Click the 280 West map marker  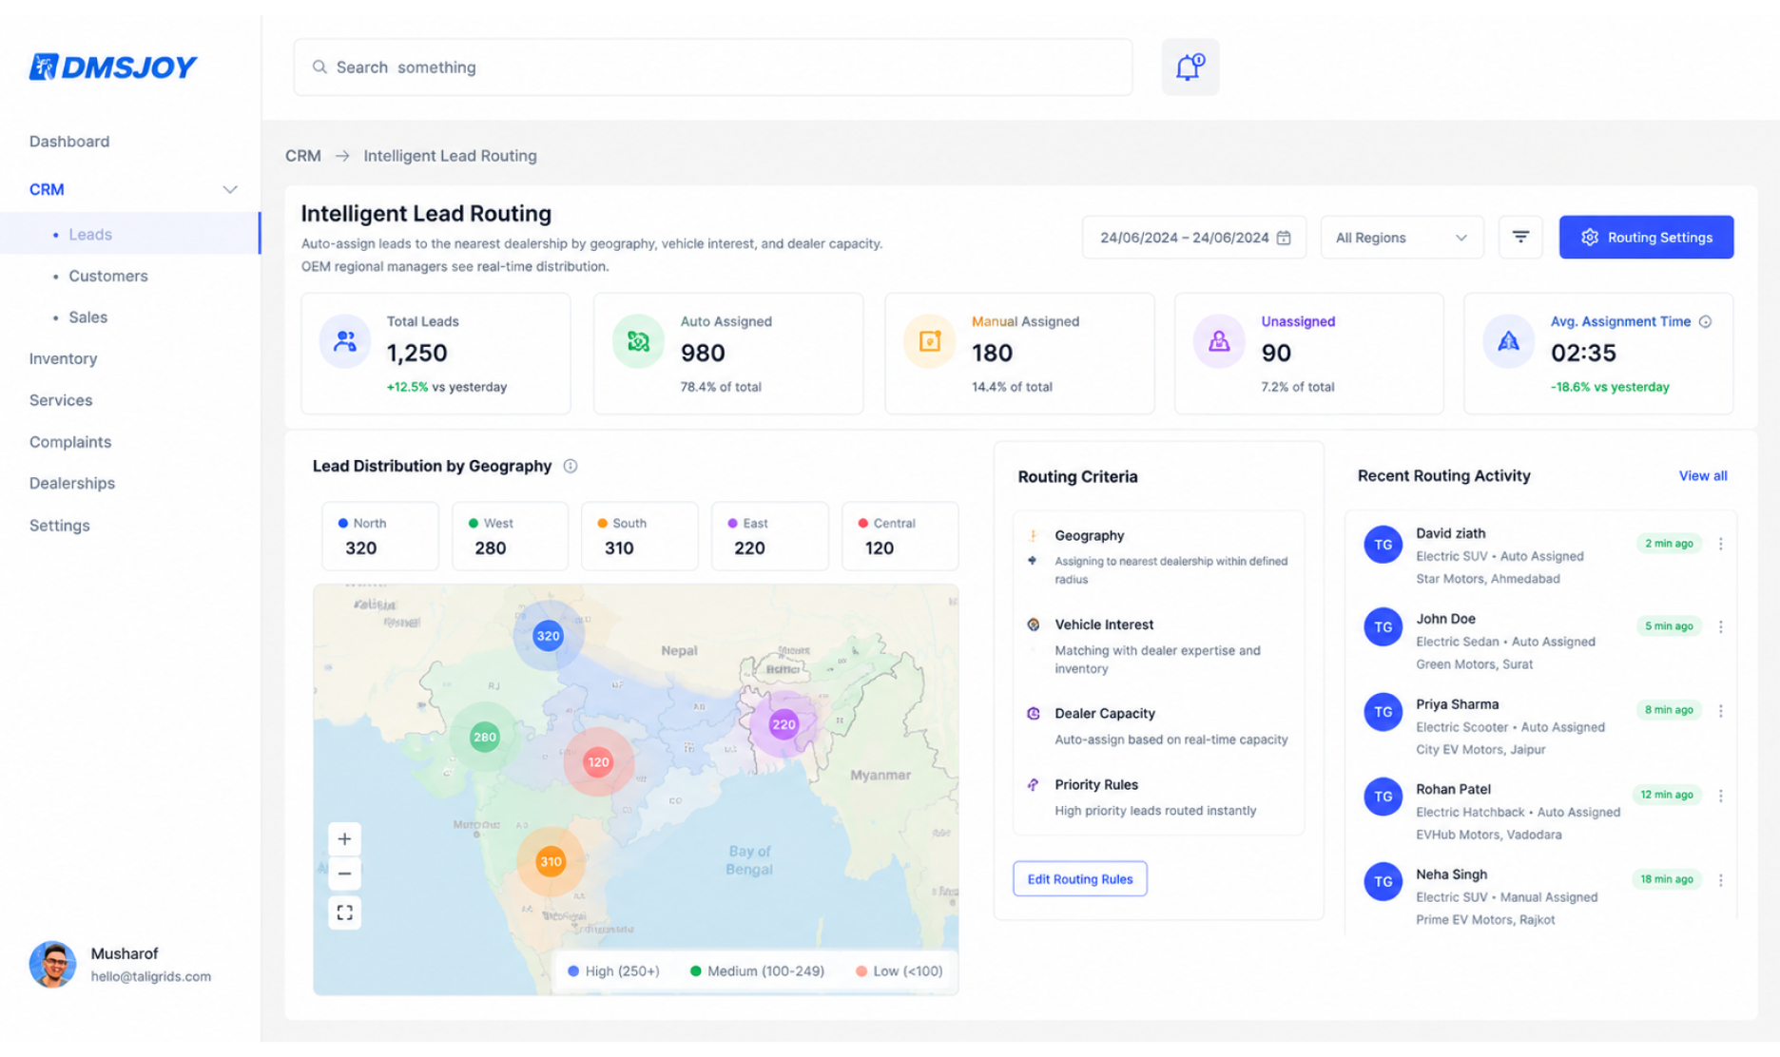click(x=485, y=737)
